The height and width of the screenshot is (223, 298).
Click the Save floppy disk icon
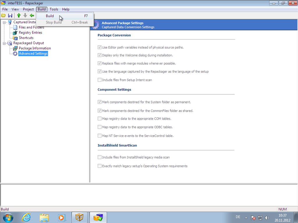(10, 15)
